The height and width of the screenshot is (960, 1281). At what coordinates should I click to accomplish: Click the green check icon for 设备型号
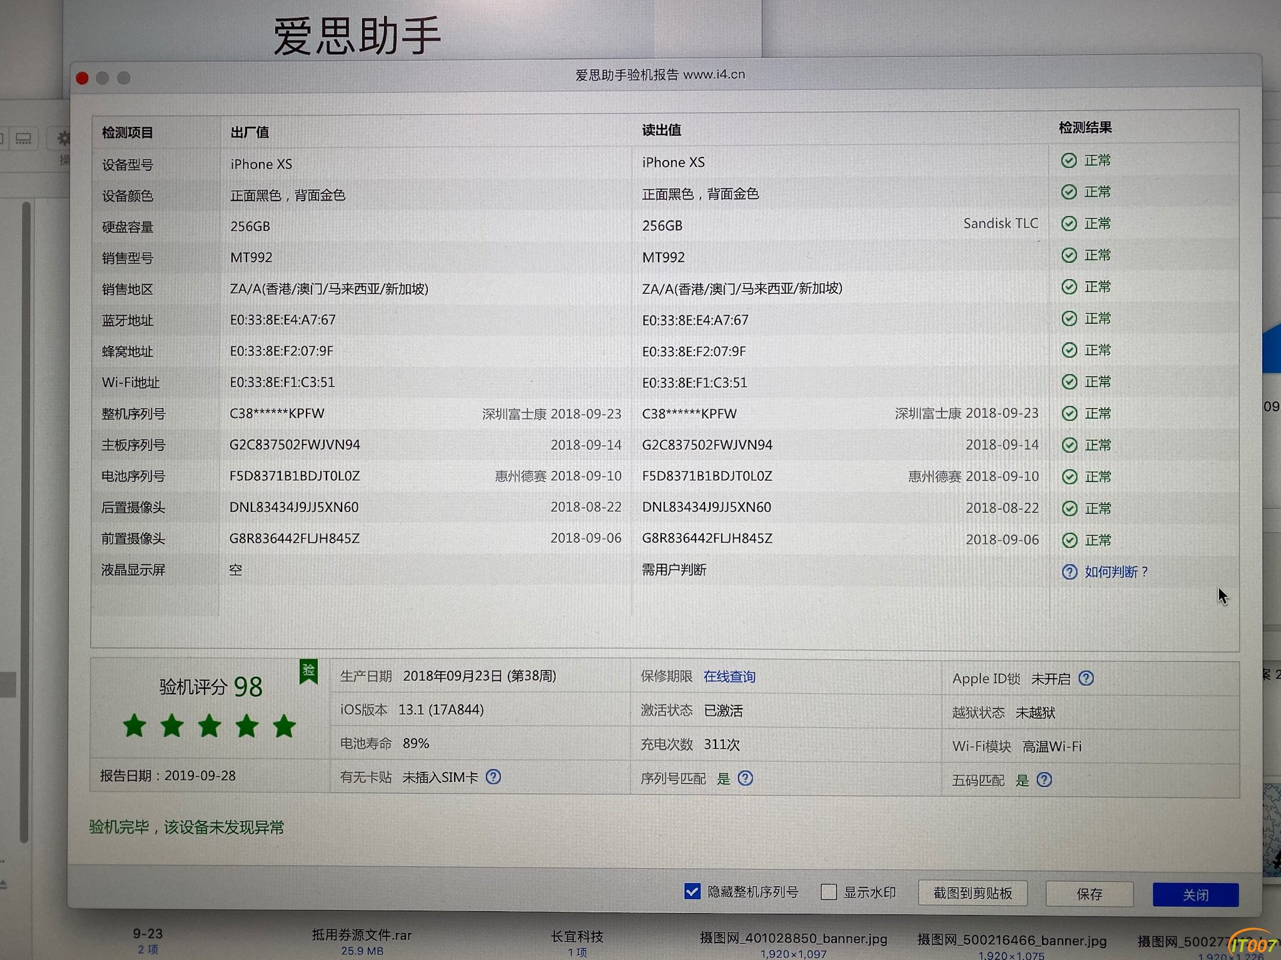tap(1069, 161)
